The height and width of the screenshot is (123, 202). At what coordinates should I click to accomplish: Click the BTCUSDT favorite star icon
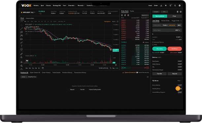22,12
